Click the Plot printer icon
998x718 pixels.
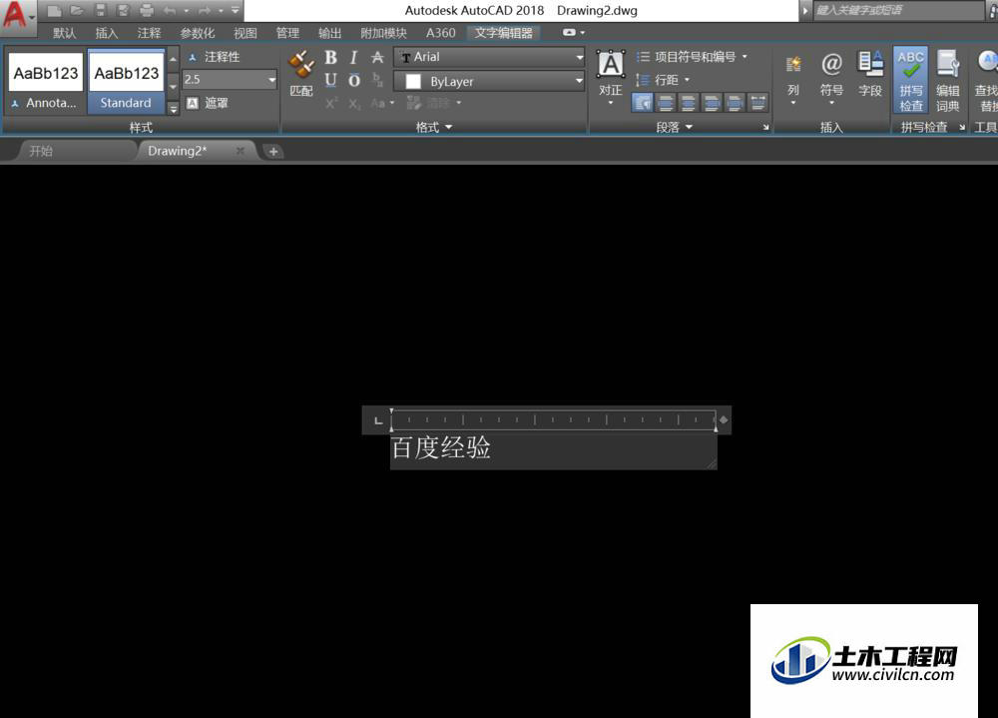[147, 10]
